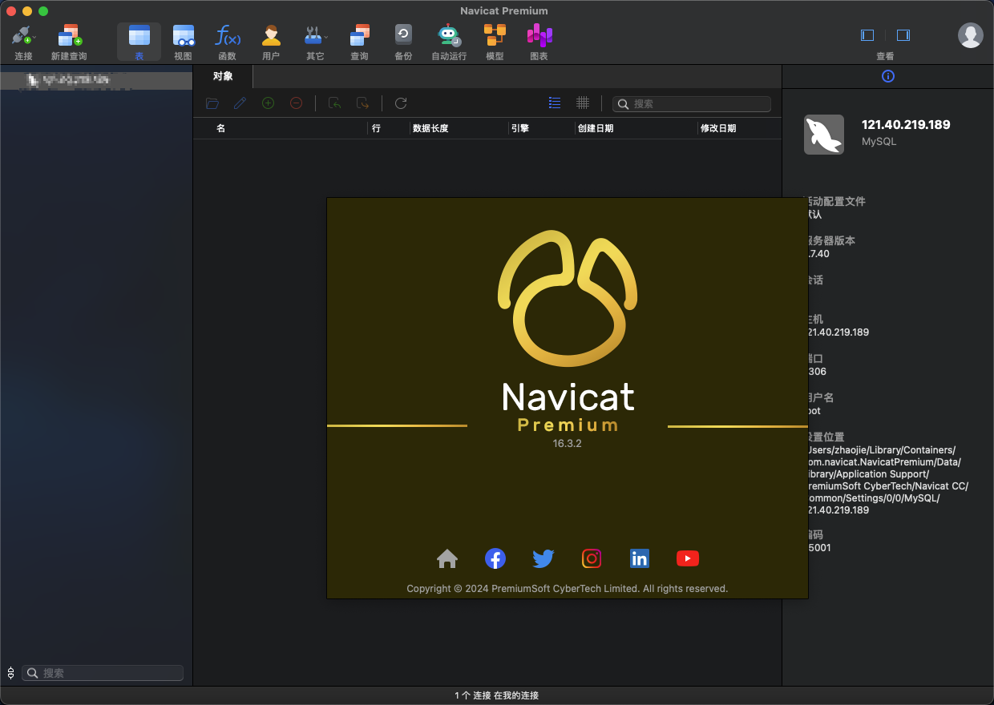Click the 121.40.219.189 connection title

906,124
